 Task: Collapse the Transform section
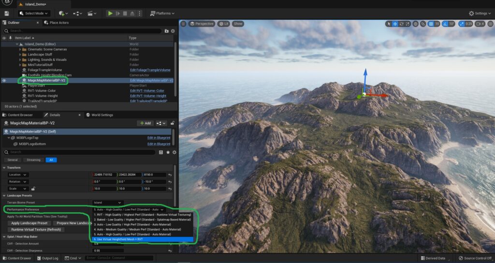click(x=4, y=168)
